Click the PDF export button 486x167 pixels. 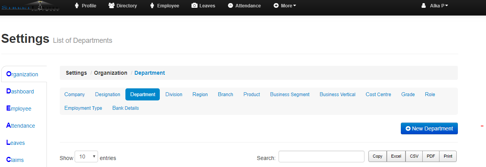click(431, 156)
